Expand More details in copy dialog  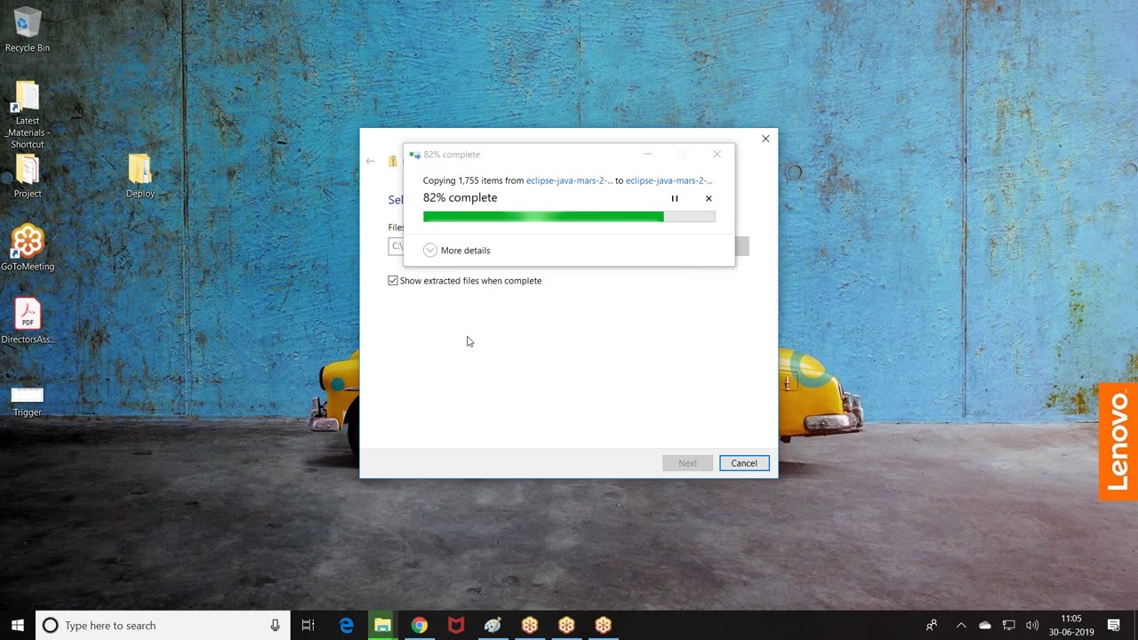pyautogui.click(x=457, y=251)
